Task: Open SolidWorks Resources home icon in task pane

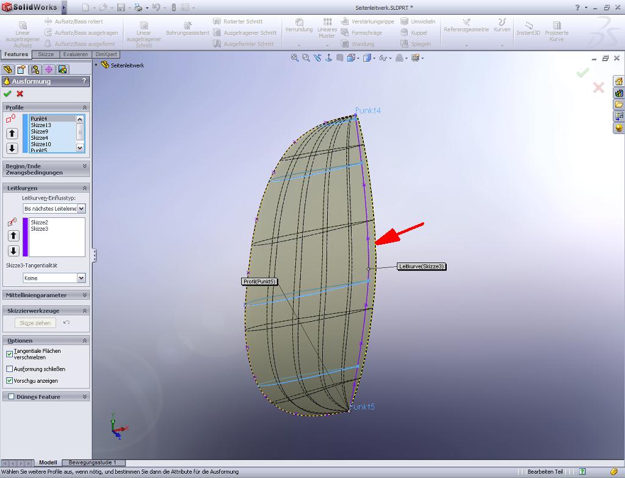Action: (x=619, y=81)
